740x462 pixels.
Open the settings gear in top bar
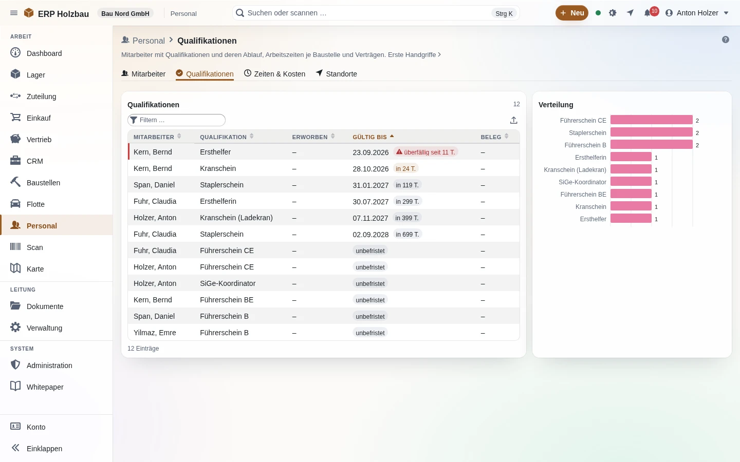(x=613, y=13)
